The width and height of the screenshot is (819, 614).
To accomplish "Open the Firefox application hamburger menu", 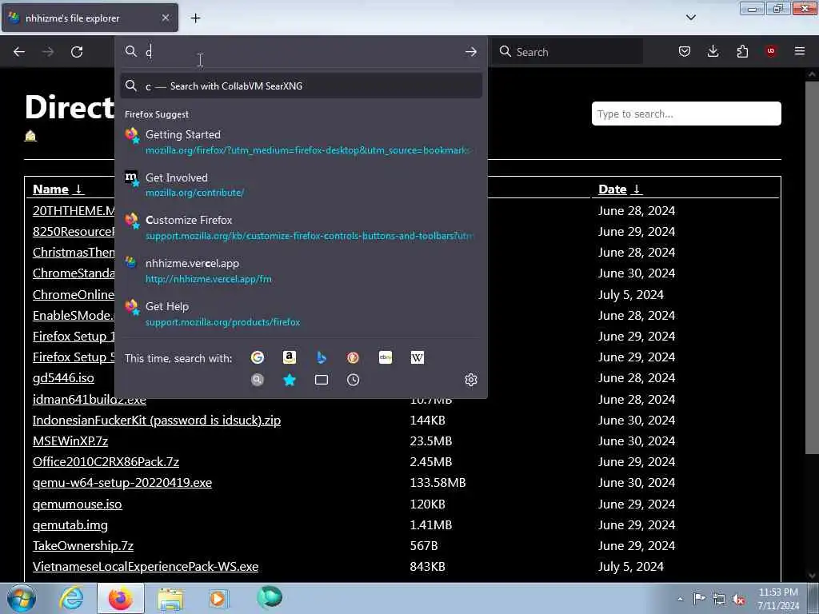I will [800, 51].
